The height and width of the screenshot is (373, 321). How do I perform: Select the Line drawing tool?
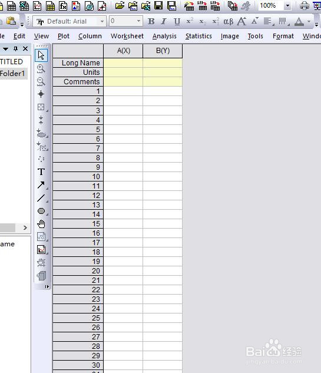(x=41, y=198)
